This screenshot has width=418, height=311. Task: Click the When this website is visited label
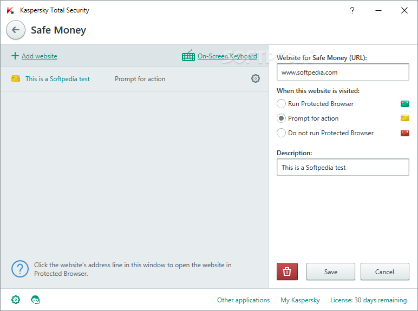pyautogui.click(x=318, y=91)
